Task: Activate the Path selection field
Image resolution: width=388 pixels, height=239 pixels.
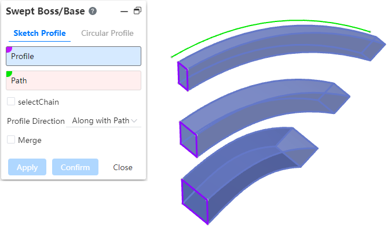Action: [x=74, y=80]
